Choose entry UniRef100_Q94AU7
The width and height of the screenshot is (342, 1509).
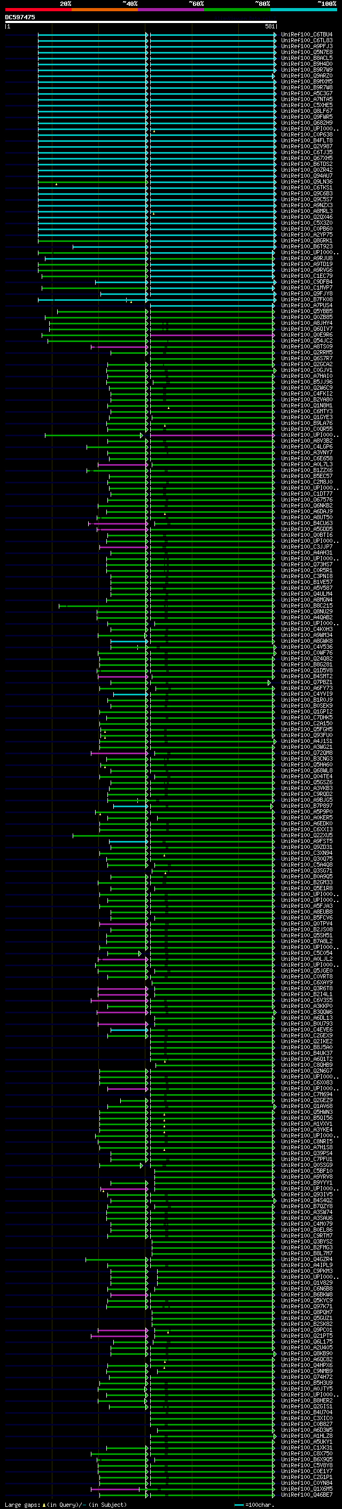pyautogui.click(x=306, y=176)
